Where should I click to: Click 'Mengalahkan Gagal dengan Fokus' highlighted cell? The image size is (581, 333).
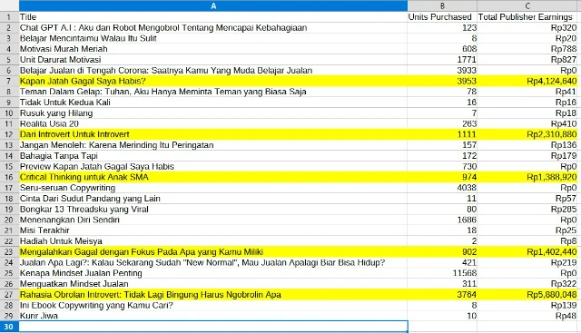(x=213, y=252)
